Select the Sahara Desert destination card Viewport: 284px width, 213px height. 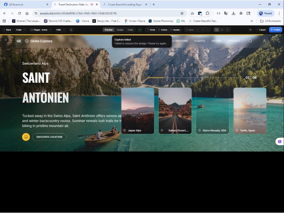coord(175,110)
